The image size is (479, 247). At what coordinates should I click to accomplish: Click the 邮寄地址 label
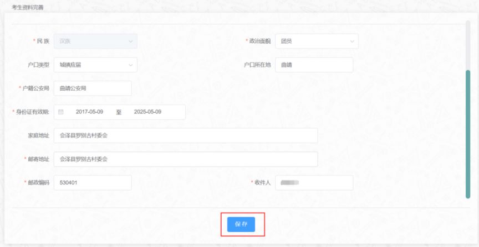click(38, 159)
